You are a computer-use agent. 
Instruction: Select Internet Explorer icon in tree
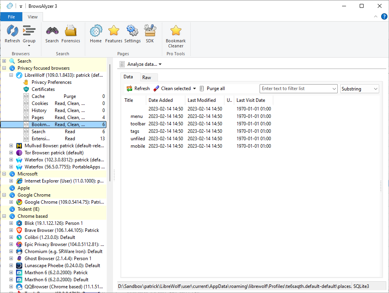pyautogui.click(x=19, y=181)
